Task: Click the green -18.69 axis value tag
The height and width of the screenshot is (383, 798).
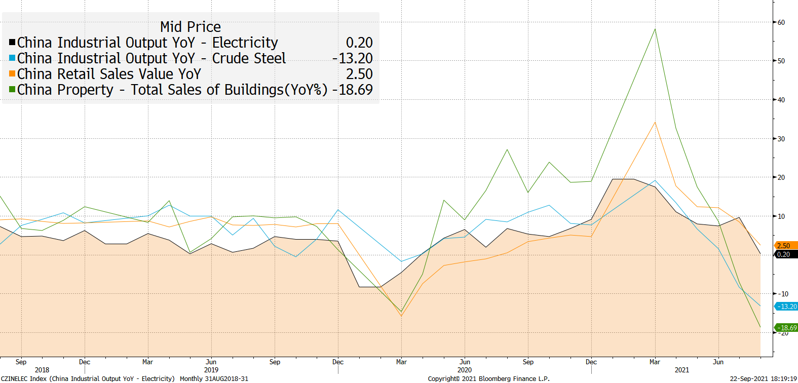Action: pyautogui.click(x=786, y=328)
